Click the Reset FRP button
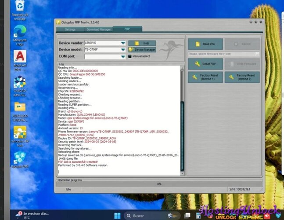 point(205,64)
